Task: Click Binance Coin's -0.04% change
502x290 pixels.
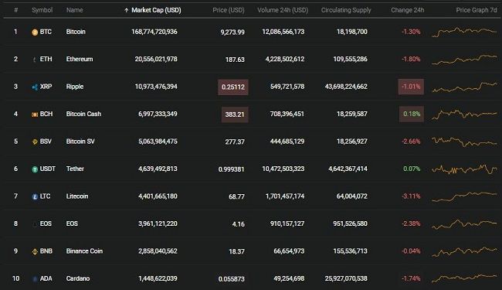Action: pos(411,251)
